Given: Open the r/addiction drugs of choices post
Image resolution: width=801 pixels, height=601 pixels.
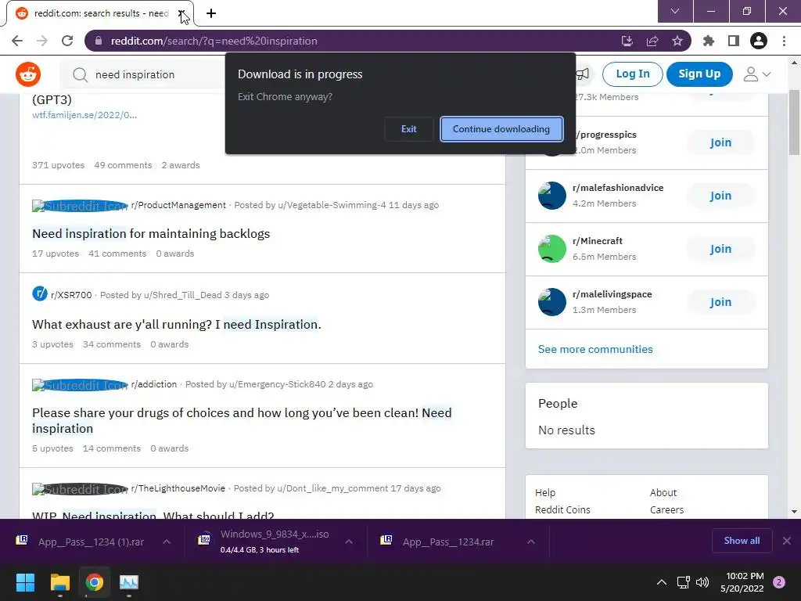Looking at the screenshot, I should click(x=242, y=420).
